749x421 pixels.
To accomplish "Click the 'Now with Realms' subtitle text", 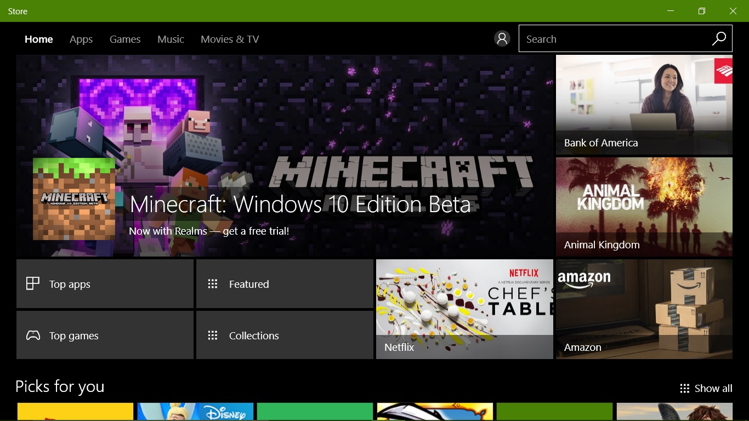I will tap(209, 231).
